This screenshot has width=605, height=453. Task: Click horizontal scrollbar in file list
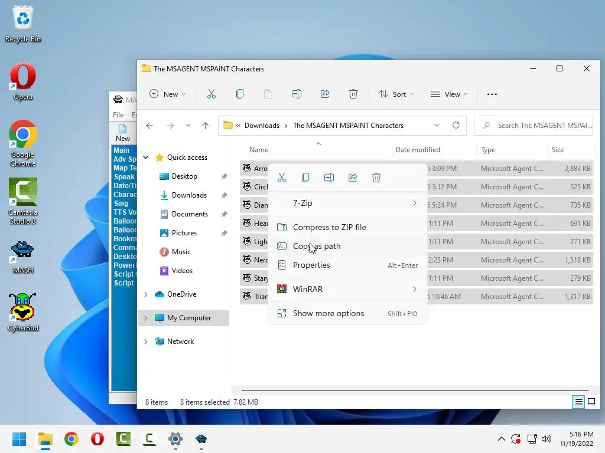point(415,390)
